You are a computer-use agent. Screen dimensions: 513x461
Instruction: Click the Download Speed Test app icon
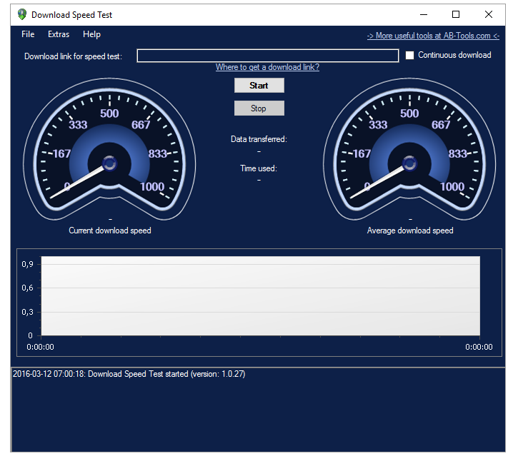tap(22, 14)
